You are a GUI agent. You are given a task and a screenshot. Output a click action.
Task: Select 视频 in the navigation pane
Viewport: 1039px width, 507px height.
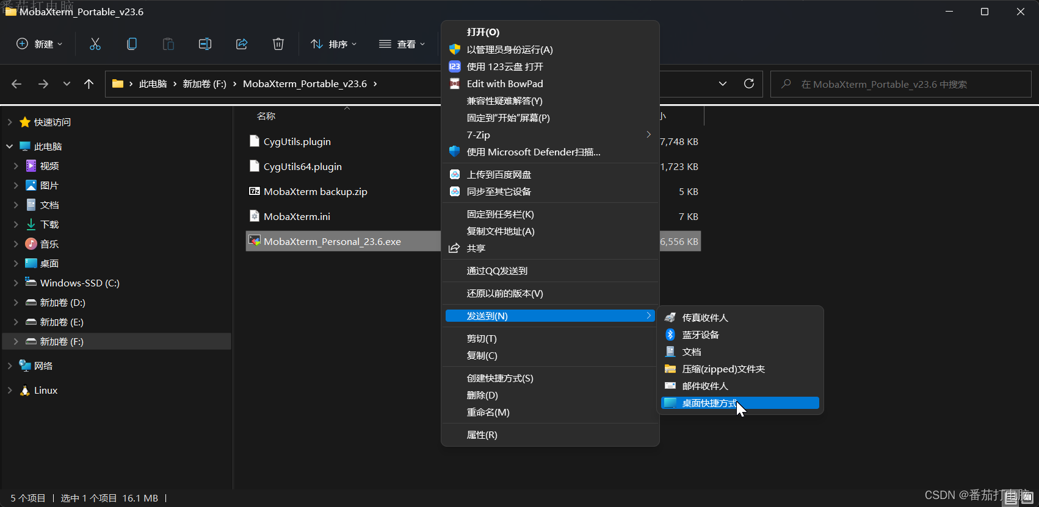[x=49, y=166]
